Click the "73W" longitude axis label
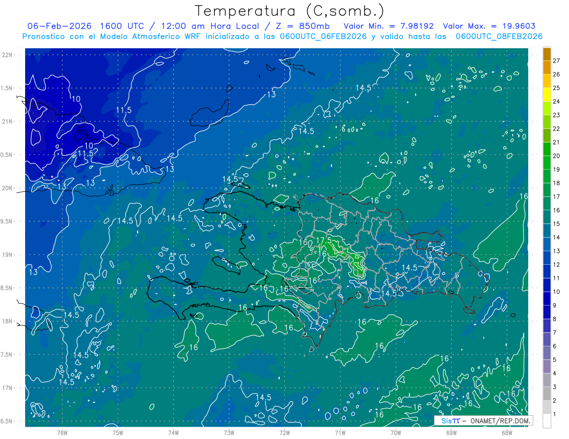The height and width of the screenshot is (439, 569). point(229,433)
